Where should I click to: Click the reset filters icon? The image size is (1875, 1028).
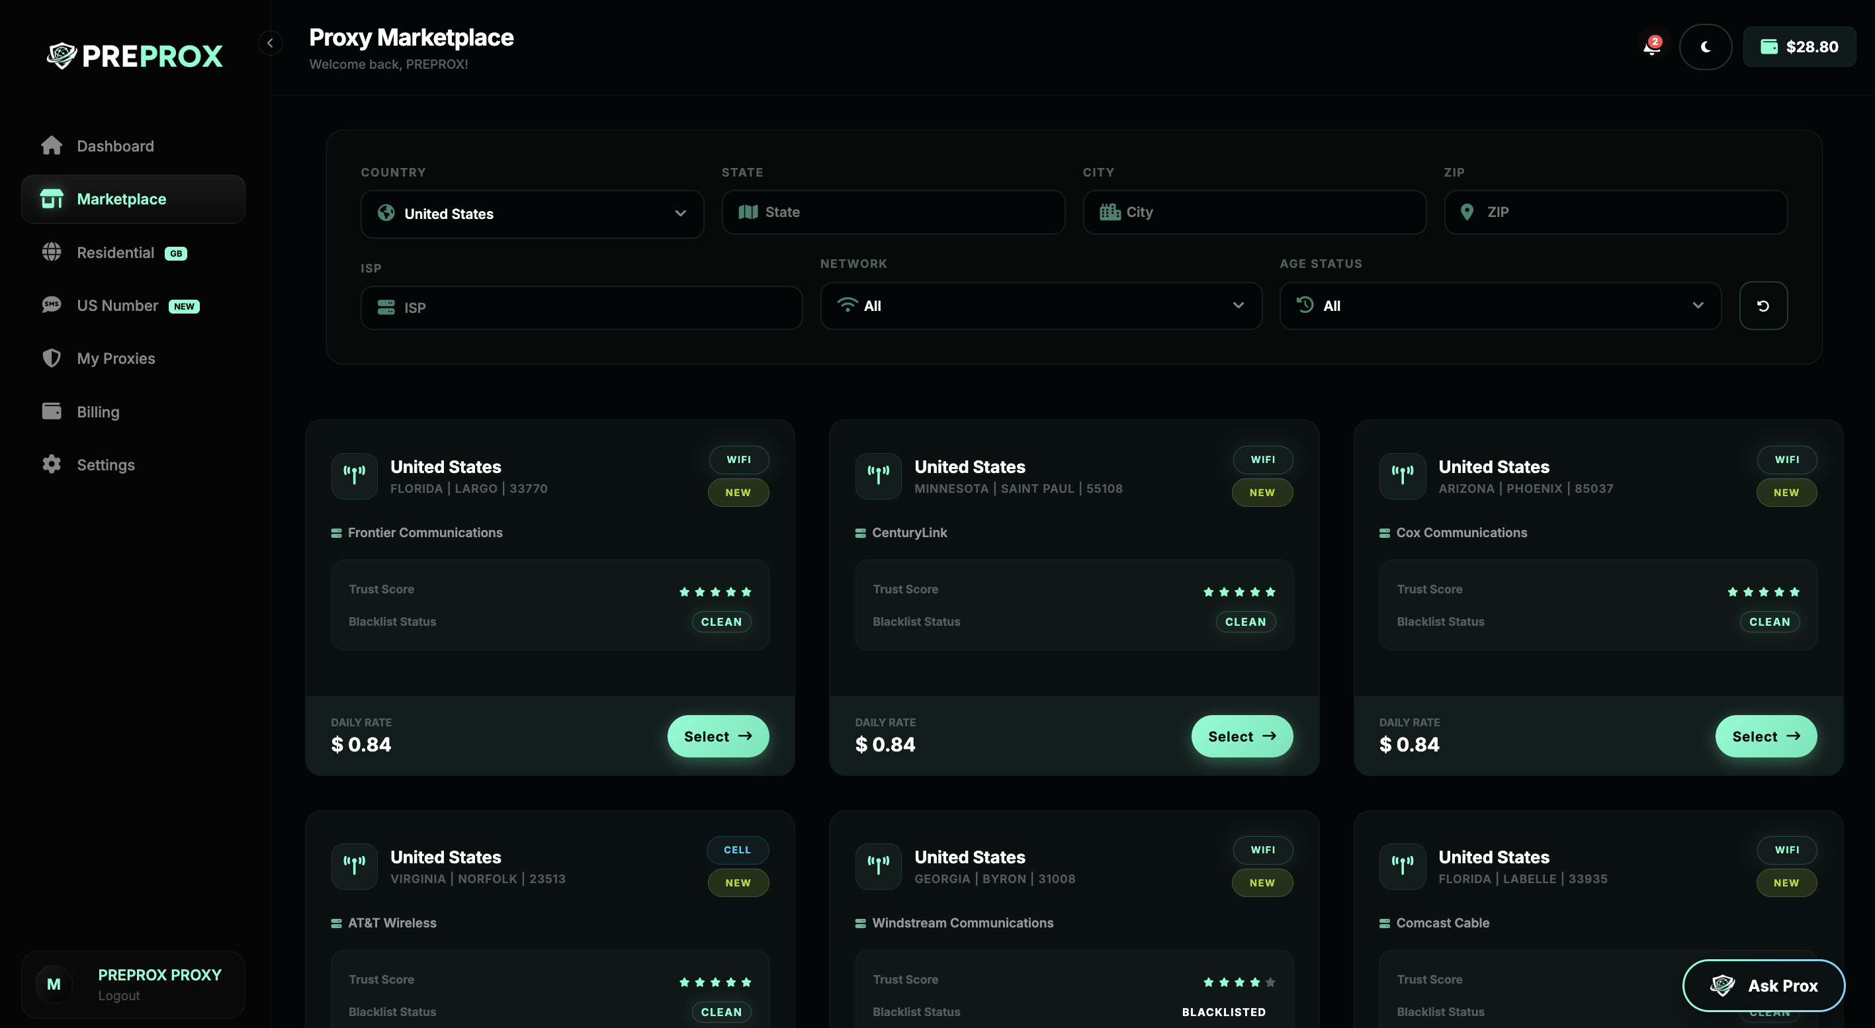pyautogui.click(x=1762, y=306)
